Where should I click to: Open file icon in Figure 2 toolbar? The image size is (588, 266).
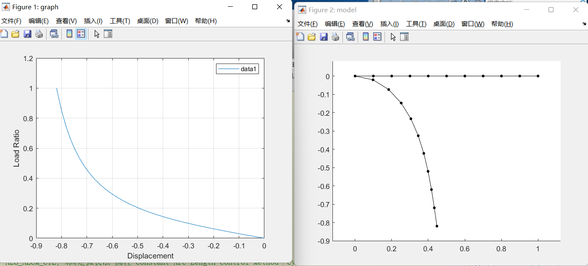tap(311, 37)
